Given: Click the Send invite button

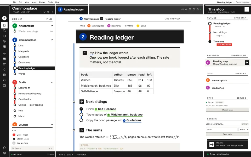Looking at the screenshot, I should [x=227, y=134].
